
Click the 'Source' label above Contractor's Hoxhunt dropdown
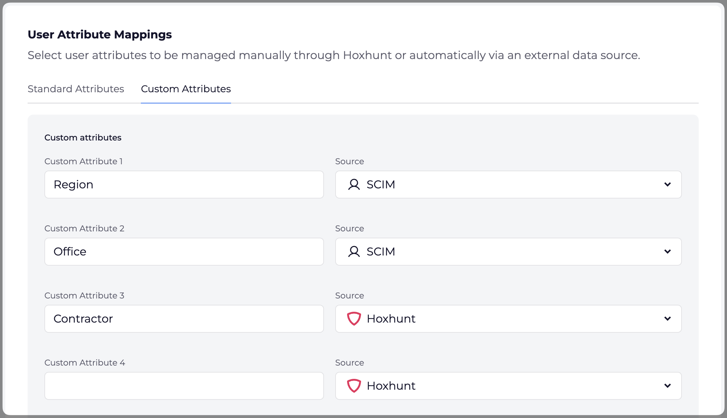350,296
